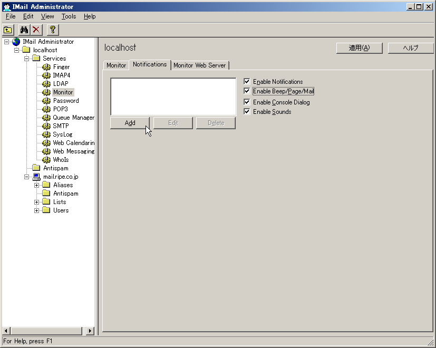Select the SMTP service gear icon

click(x=46, y=126)
